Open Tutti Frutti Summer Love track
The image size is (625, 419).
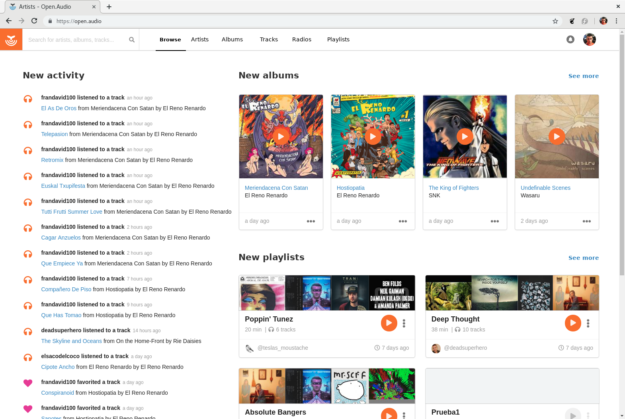point(72,212)
